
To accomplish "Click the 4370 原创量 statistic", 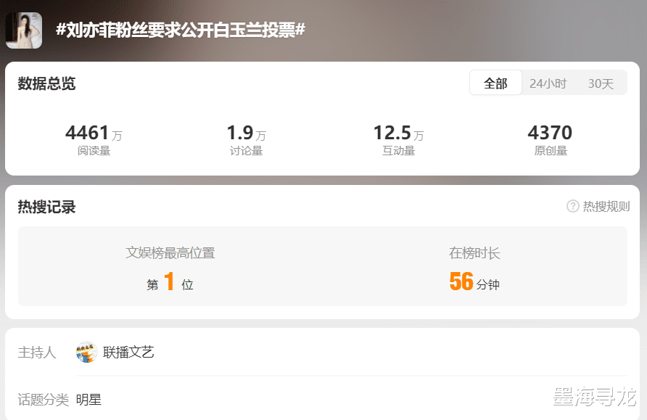I will tap(550, 140).
